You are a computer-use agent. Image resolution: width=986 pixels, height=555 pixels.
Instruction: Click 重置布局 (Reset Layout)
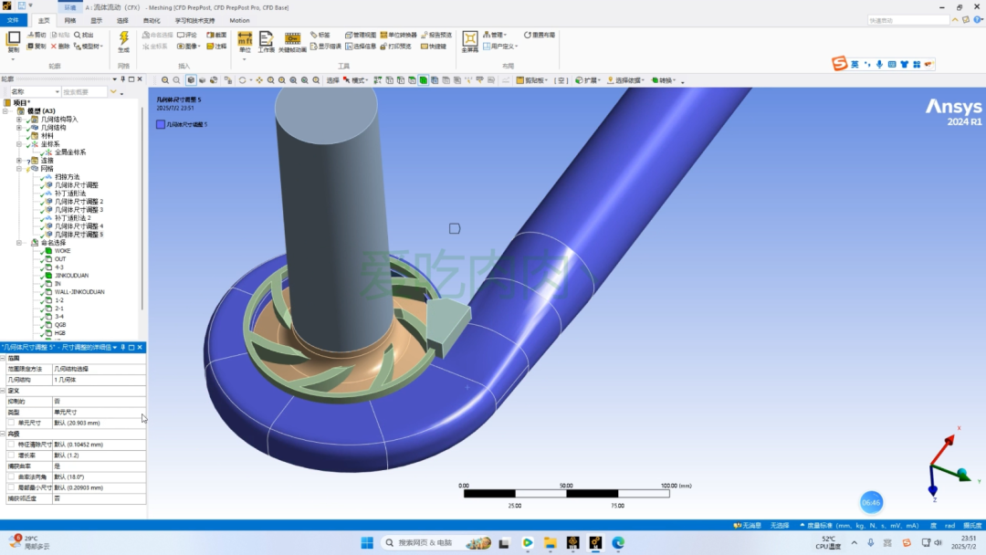point(540,36)
